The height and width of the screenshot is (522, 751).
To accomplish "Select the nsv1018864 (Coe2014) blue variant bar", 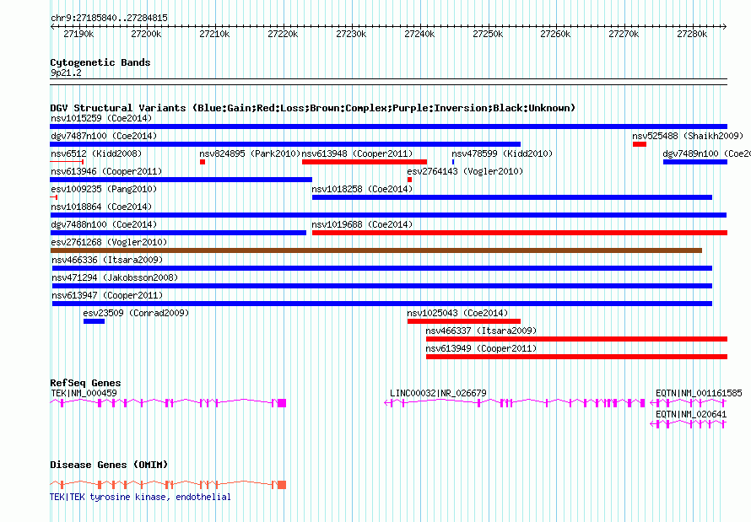I will [x=388, y=215].
